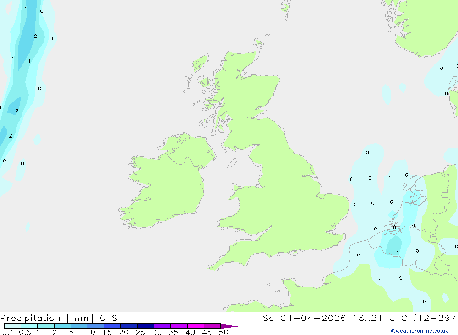The width and height of the screenshot is (458, 335).
Task: Select the 2–5 mm legend swatch
Action: [x=62, y=326]
